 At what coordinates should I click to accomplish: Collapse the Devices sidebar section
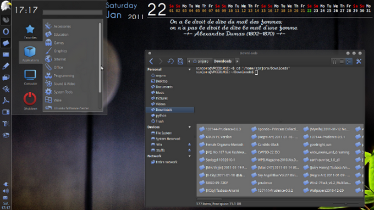(x=190, y=127)
